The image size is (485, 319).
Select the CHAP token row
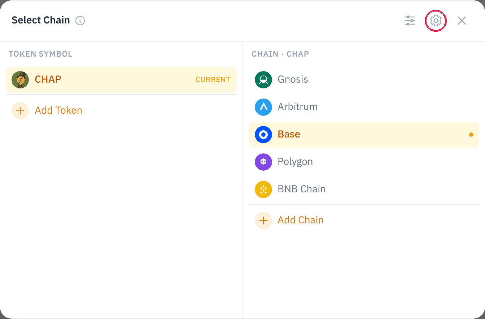(121, 80)
